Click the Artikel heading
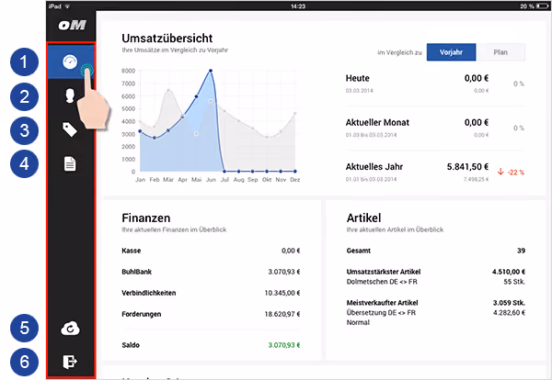This screenshot has height=380, width=552. [363, 218]
